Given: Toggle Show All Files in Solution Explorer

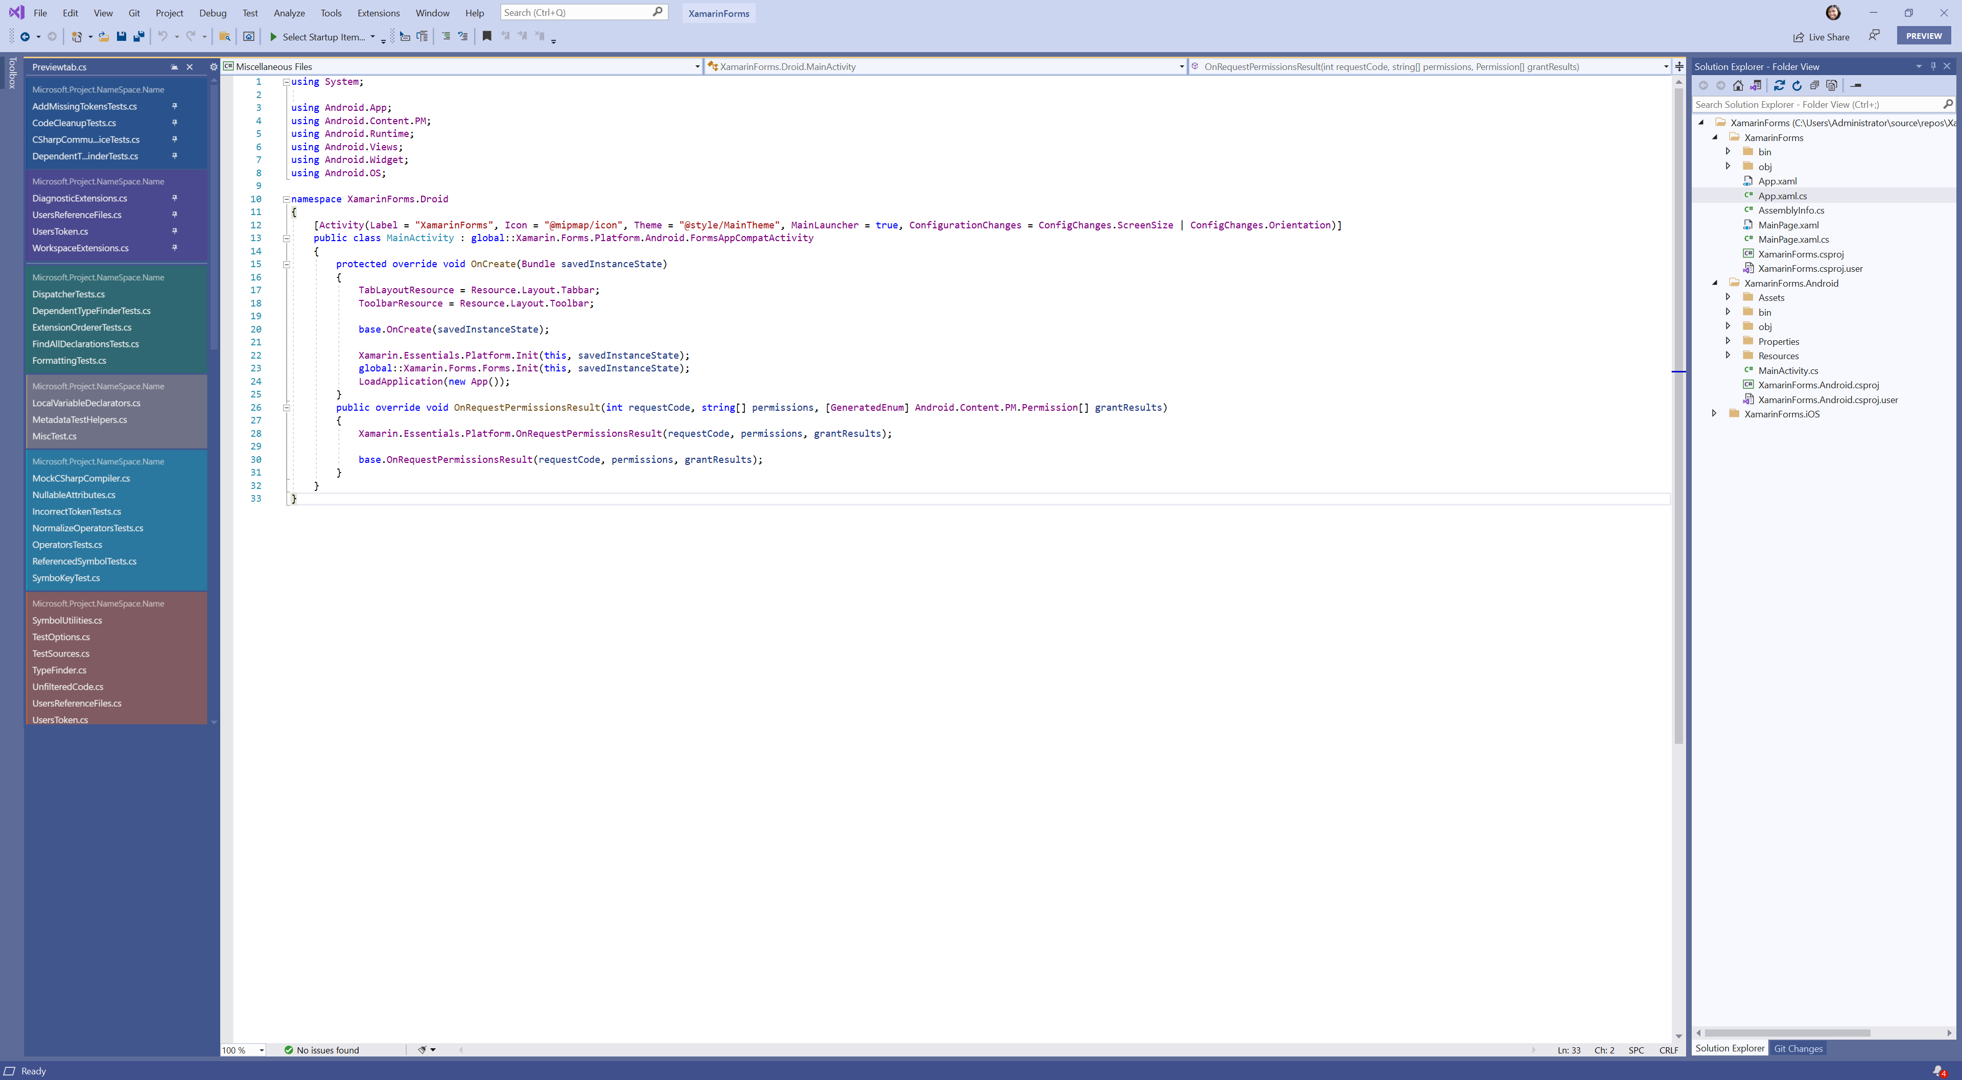Looking at the screenshot, I should pyautogui.click(x=1832, y=85).
